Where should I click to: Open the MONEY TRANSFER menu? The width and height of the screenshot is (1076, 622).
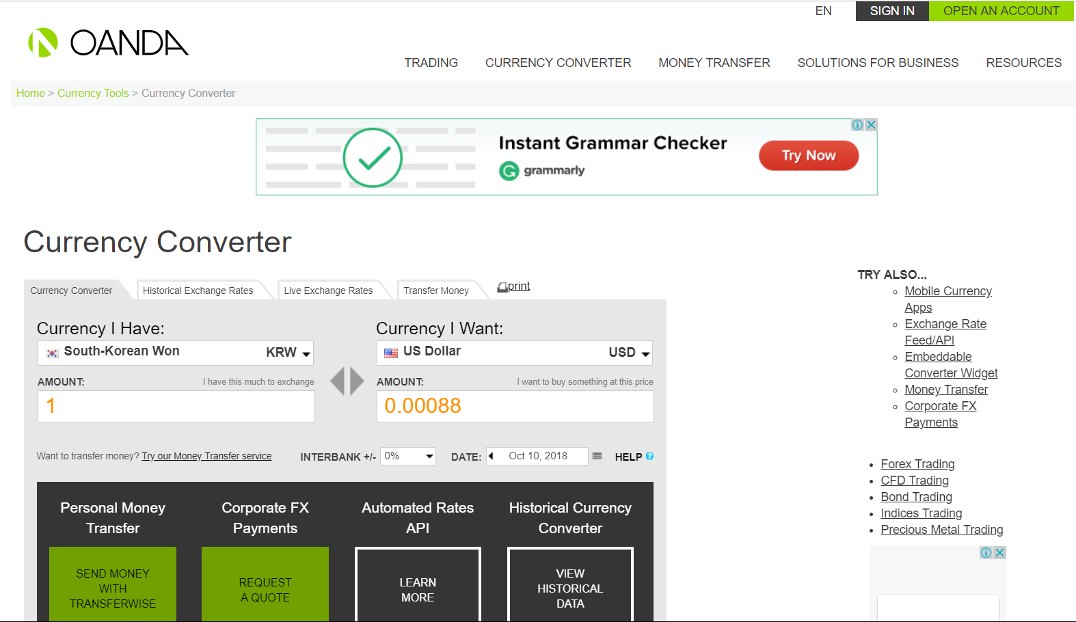point(714,63)
